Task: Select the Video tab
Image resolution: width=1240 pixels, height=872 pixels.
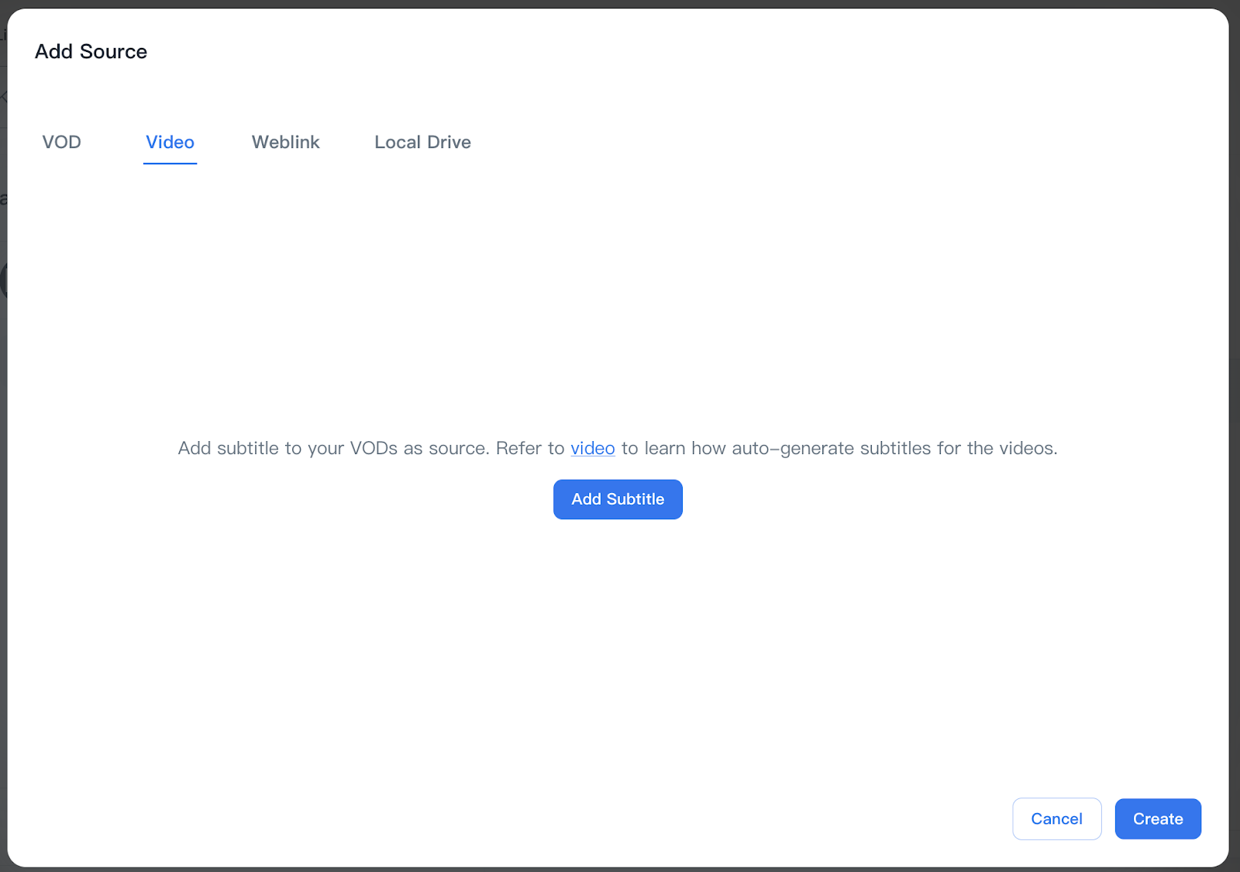Action: tap(170, 143)
